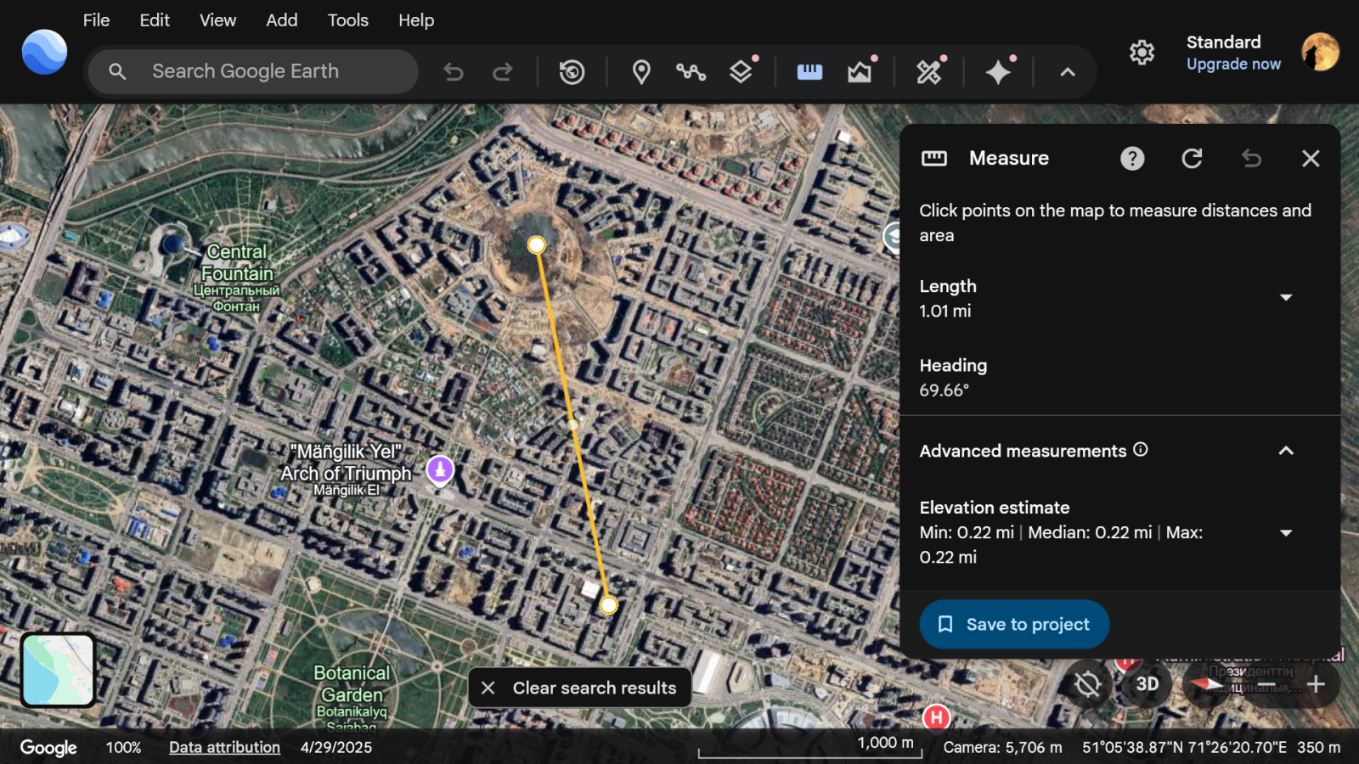Screen dimensions: 1359x764
Task: Reset orientation using the compass
Action: [x=1205, y=684]
